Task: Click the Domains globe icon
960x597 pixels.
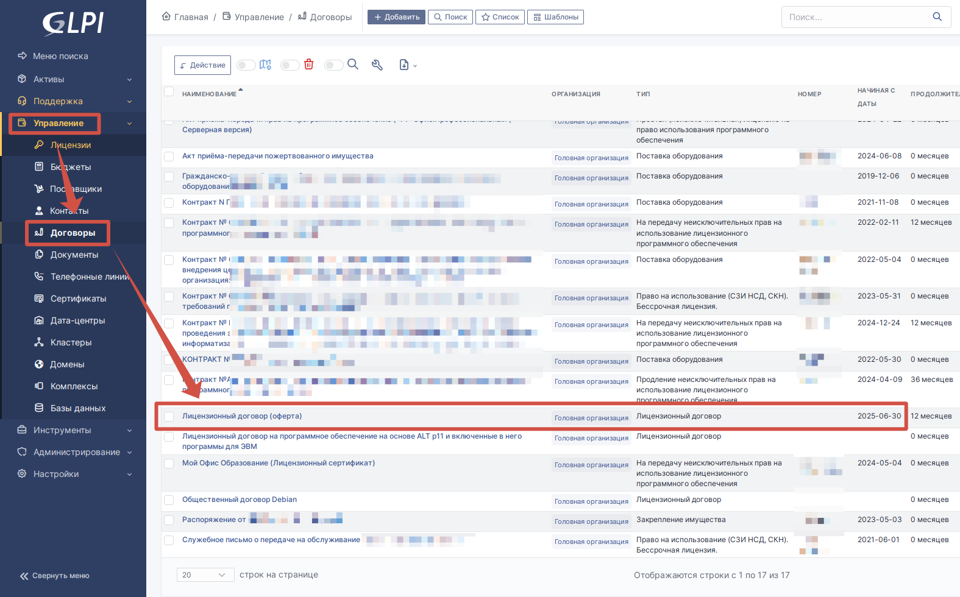Action: coord(39,364)
